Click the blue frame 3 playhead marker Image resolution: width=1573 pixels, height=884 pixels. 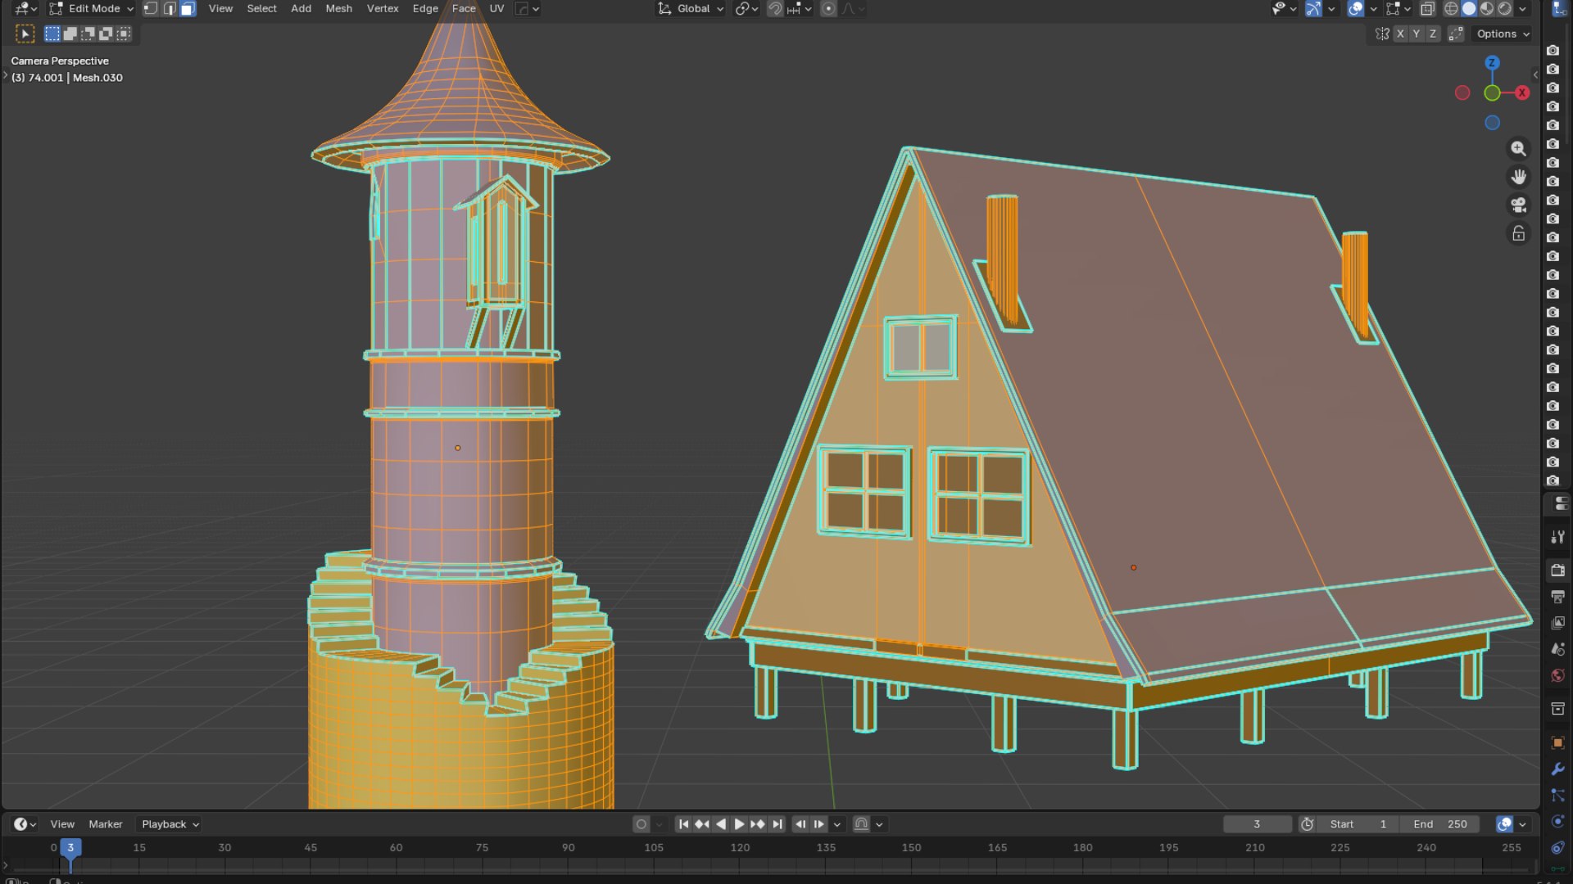tap(70, 848)
